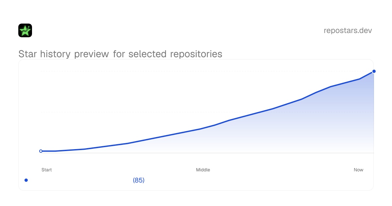Viewport: 392px width, 206px height.
Task: Click the shaded gradient area under the line
Action: (294, 131)
